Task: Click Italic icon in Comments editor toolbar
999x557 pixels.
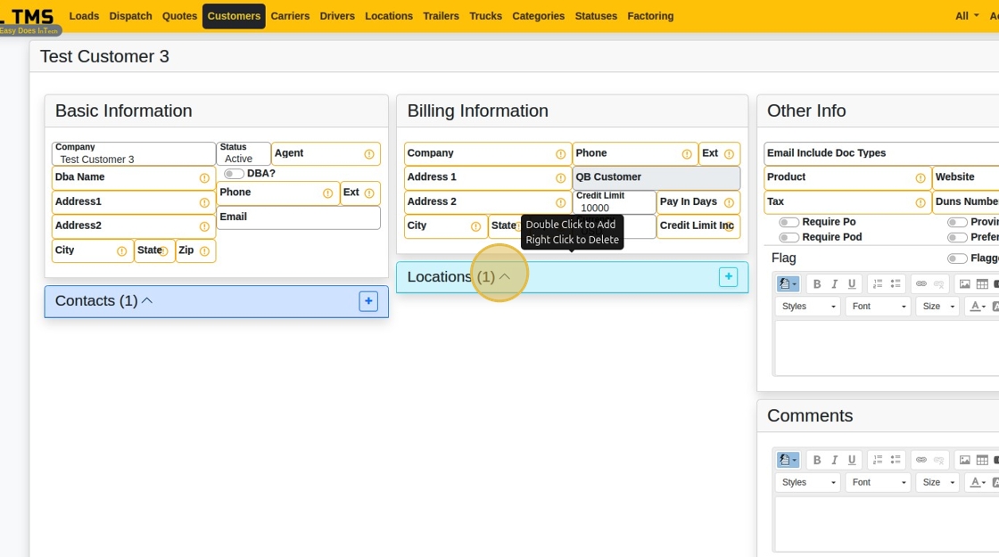Action: 834,460
